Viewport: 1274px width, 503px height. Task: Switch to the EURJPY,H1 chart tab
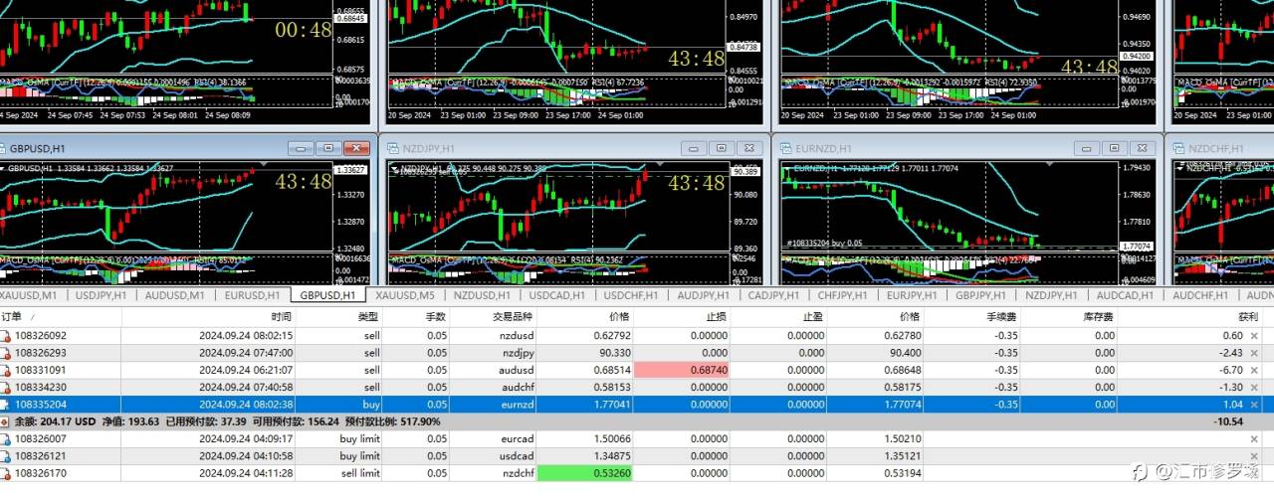(912, 295)
